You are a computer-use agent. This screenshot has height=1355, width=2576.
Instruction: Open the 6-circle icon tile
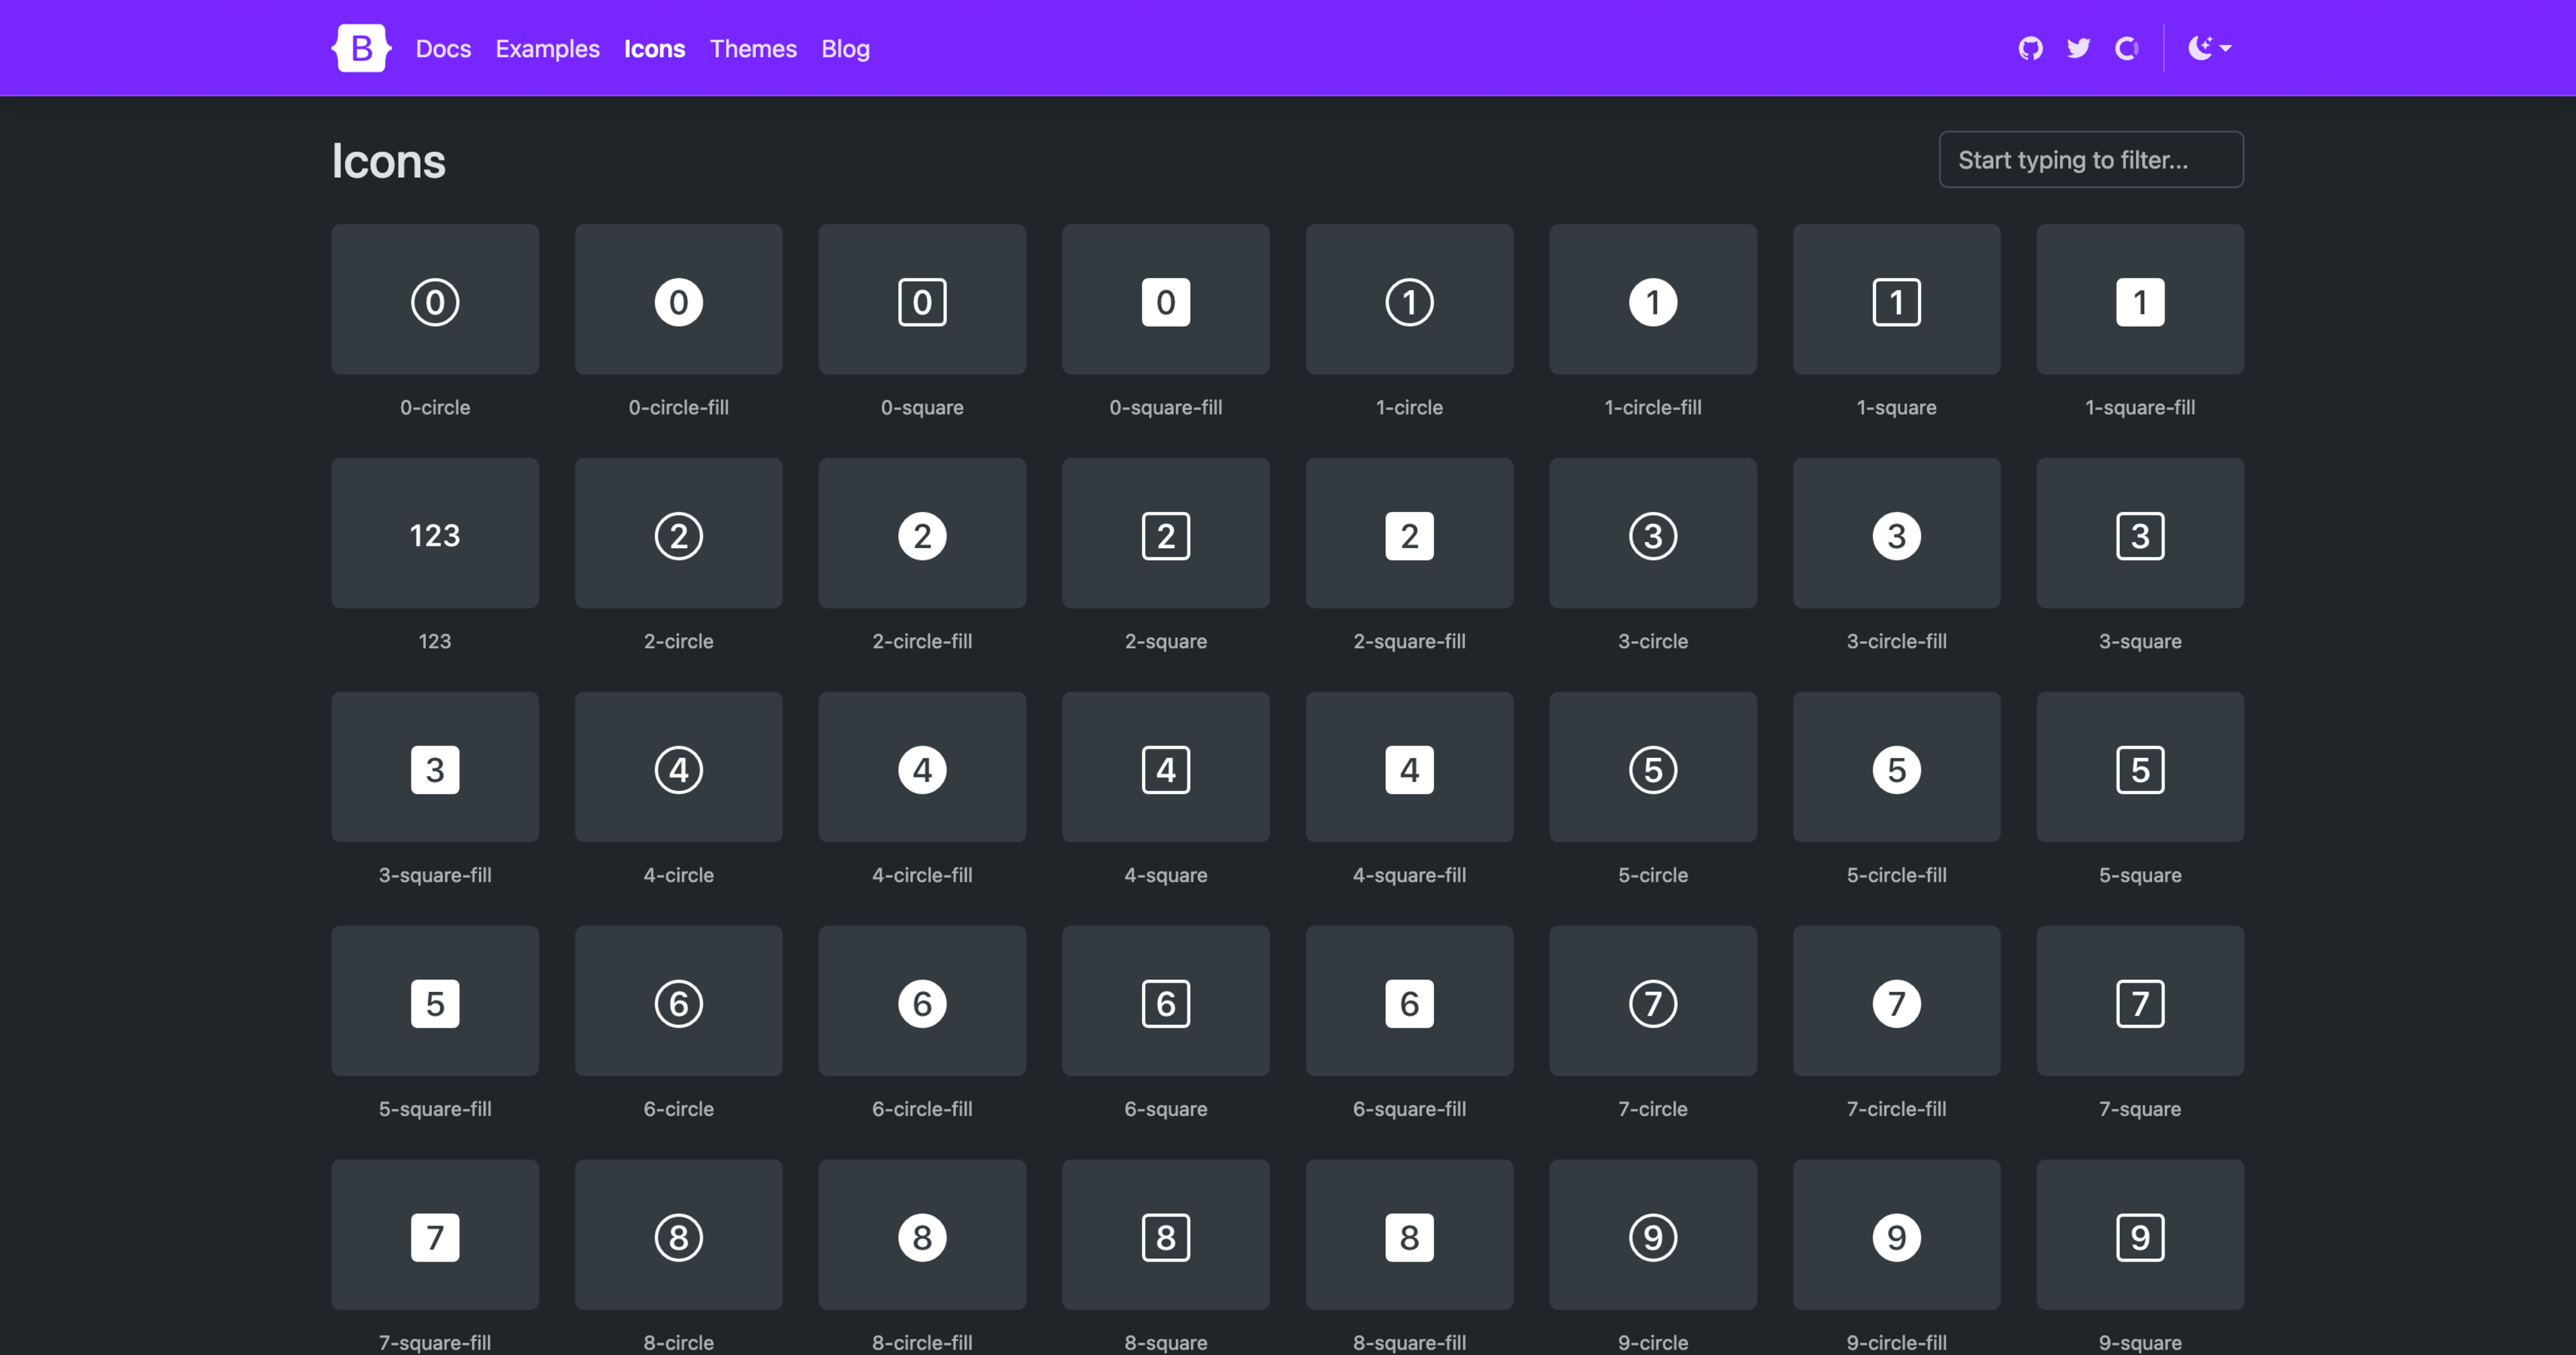pos(679,1001)
